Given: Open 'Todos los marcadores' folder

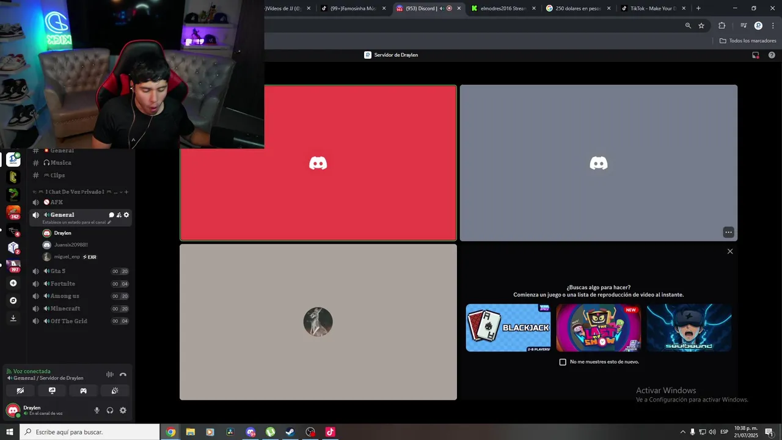Looking at the screenshot, I should click(x=748, y=41).
